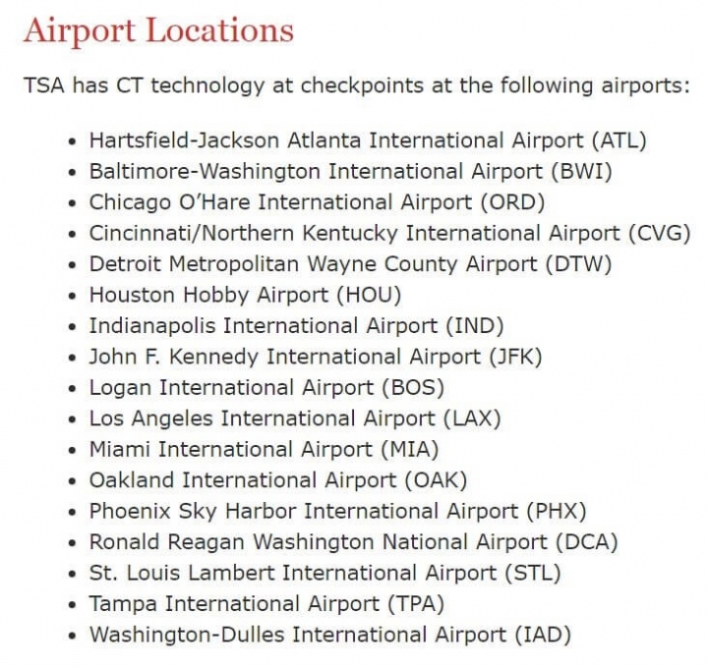Select Detroit Metropolitan Wayne County Airport (DTW)
Viewport: 708px width, 667px height.
tap(350, 264)
